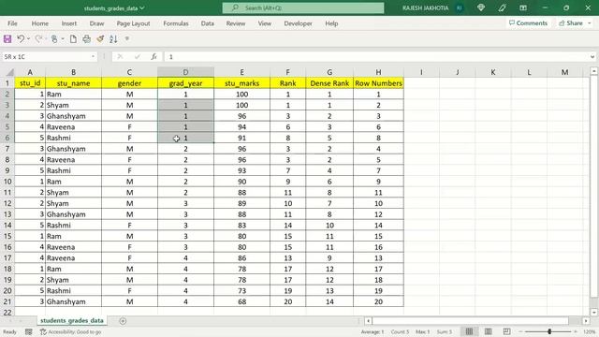This screenshot has width=599, height=337.
Task: Open the Data tab
Action: (208, 23)
